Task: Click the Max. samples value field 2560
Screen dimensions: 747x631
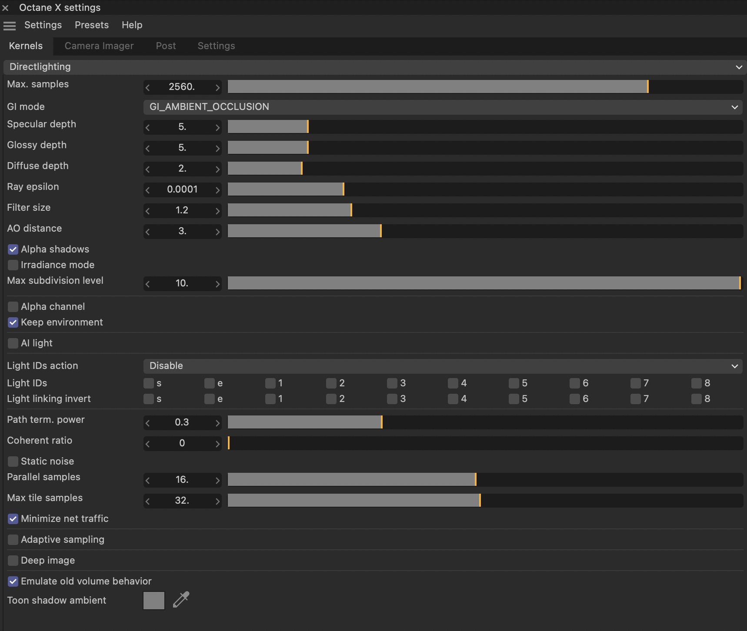Action: click(x=182, y=87)
